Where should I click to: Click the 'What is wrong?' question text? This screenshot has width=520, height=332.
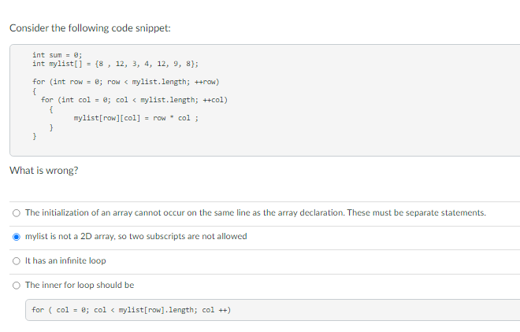click(x=44, y=171)
